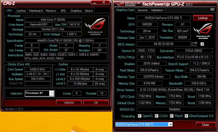
Task: Click the Memory Type value GDDR5 (Hynix)
Action: click(x=153, y=77)
